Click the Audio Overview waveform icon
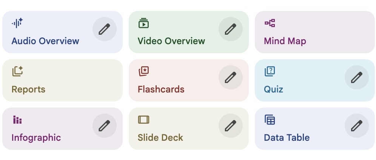 coord(17,23)
